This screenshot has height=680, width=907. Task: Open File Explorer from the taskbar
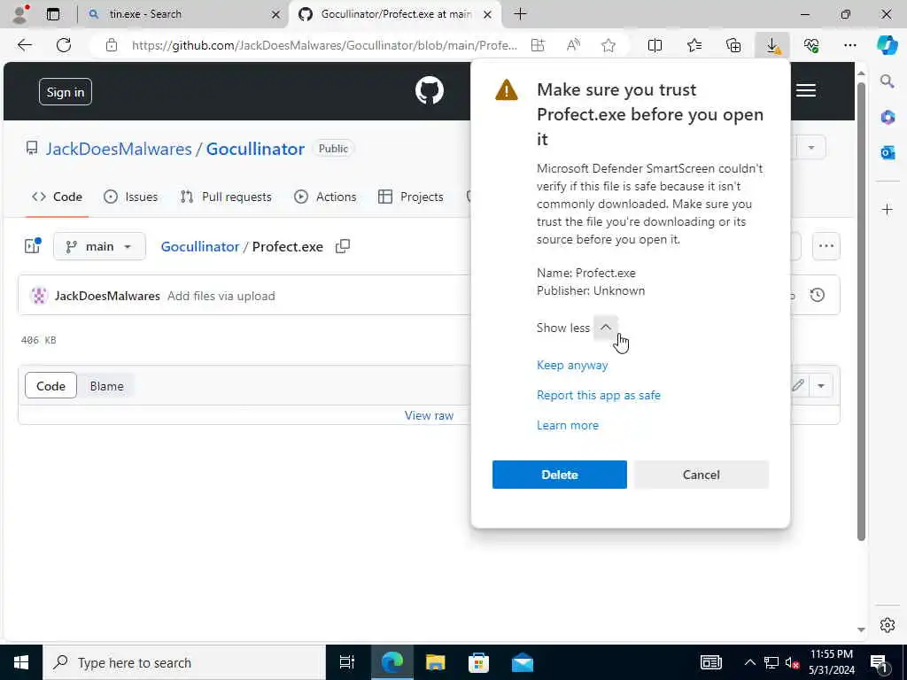coord(435,662)
